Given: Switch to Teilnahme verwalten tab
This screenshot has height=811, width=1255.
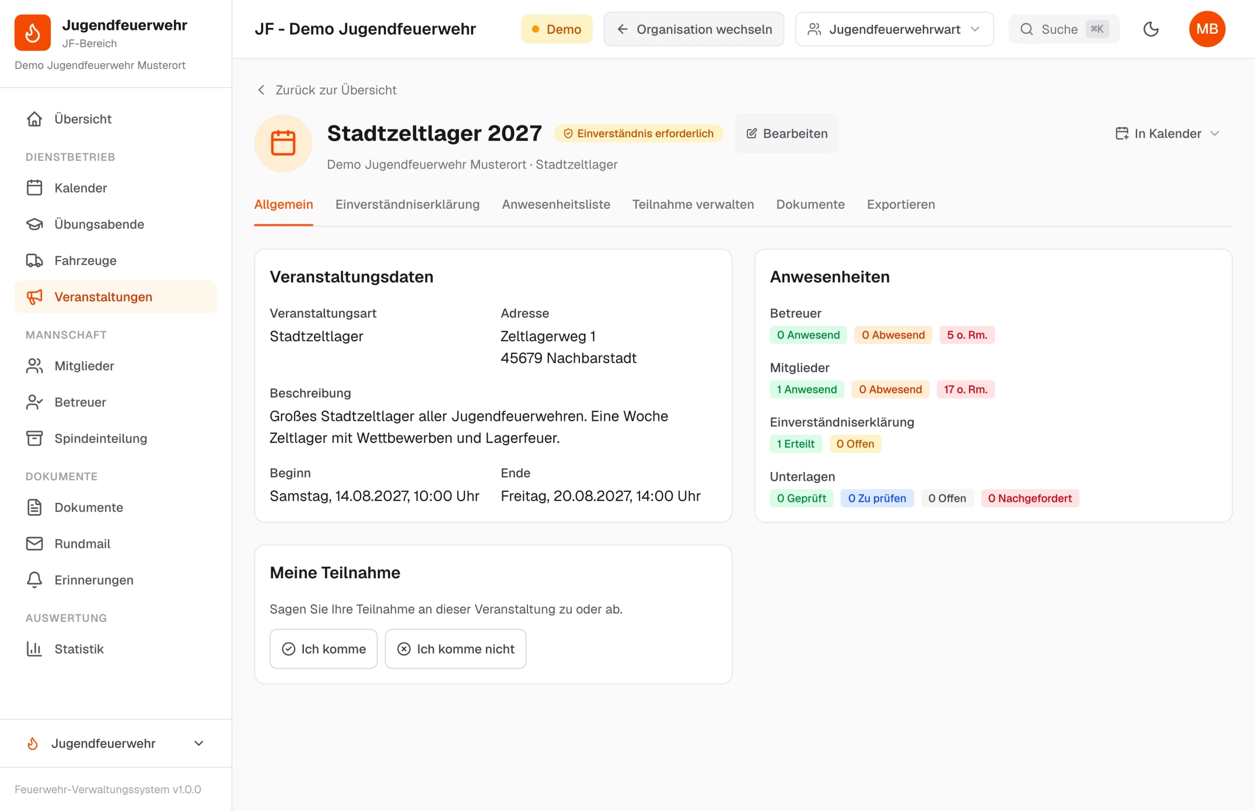Looking at the screenshot, I should point(693,204).
